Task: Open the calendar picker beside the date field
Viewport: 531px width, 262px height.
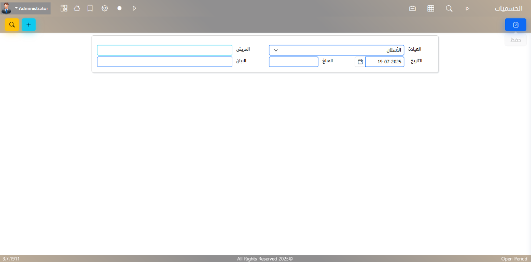Action: (x=360, y=62)
